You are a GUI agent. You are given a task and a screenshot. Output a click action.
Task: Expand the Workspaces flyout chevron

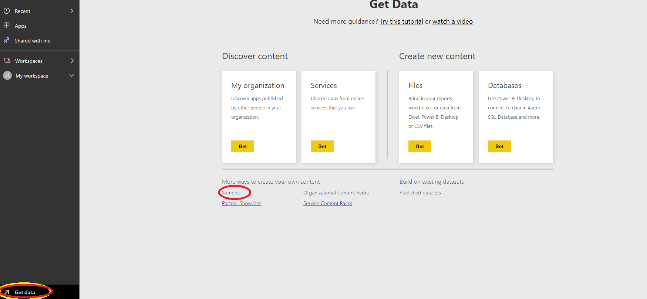pyautogui.click(x=72, y=61)
